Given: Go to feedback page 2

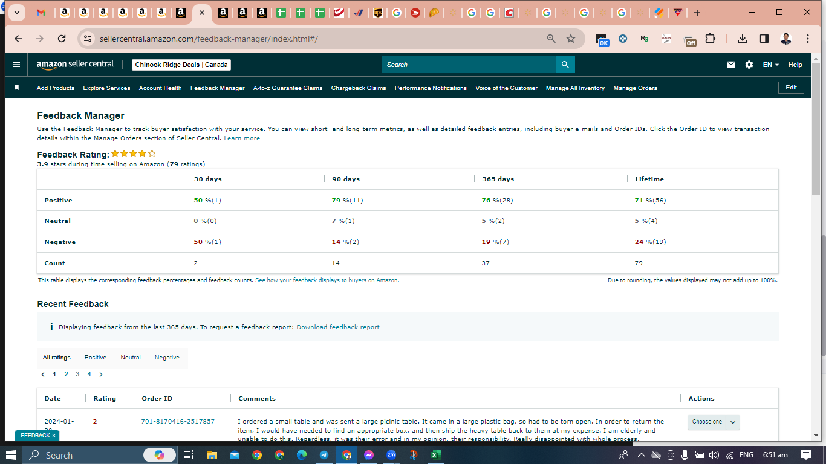Looking at the screenshot, I should (66, 375).
